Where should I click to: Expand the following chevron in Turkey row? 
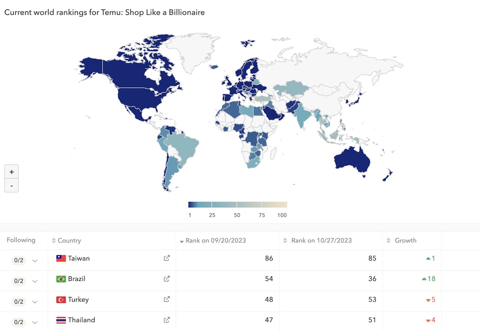tap(35, 302)
